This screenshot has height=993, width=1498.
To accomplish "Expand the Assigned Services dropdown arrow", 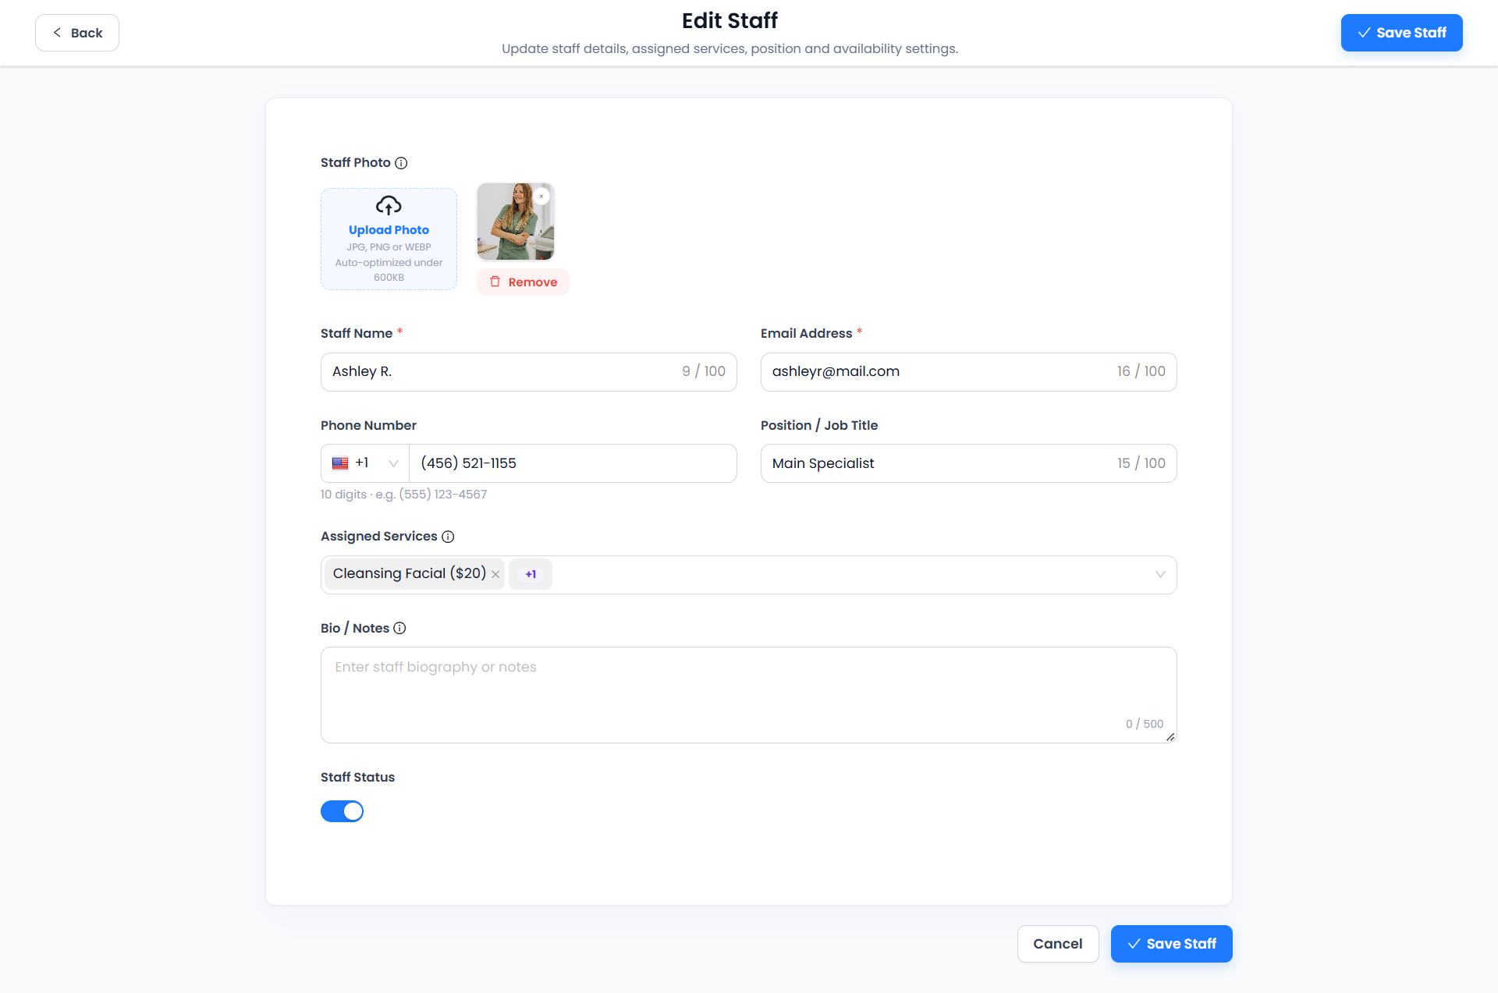I will (1160, 574).
